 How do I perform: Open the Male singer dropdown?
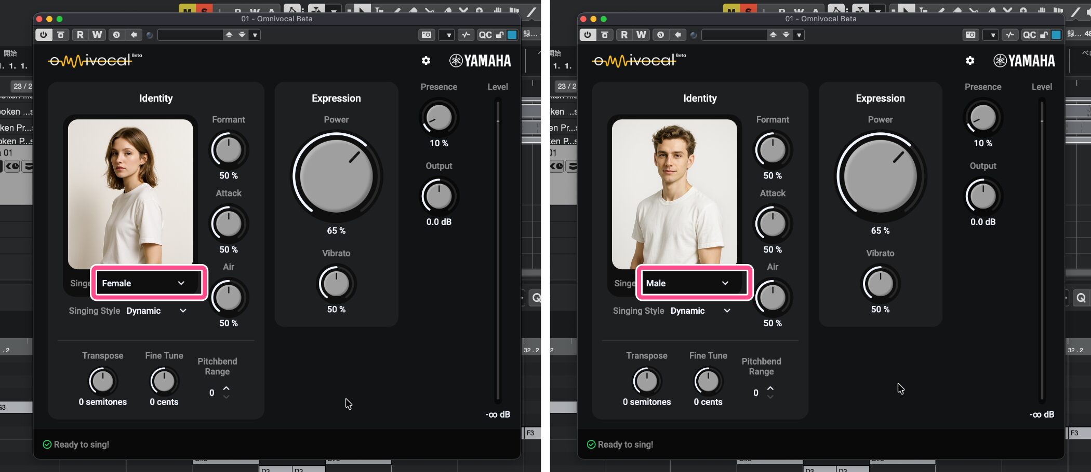694,283
